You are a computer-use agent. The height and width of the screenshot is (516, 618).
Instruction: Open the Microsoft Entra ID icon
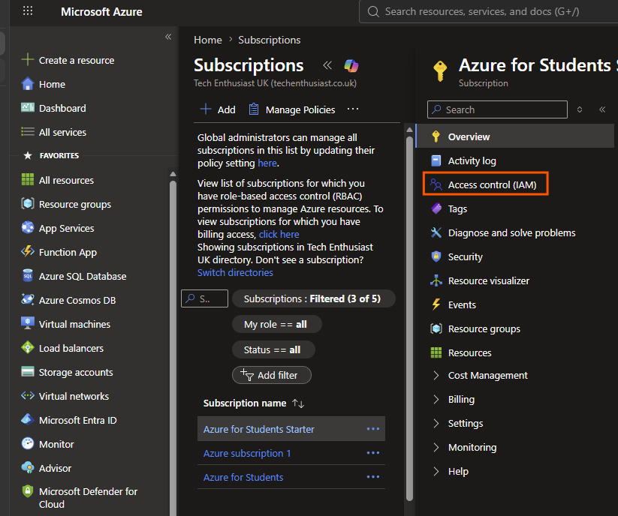(x=28, y=420)
